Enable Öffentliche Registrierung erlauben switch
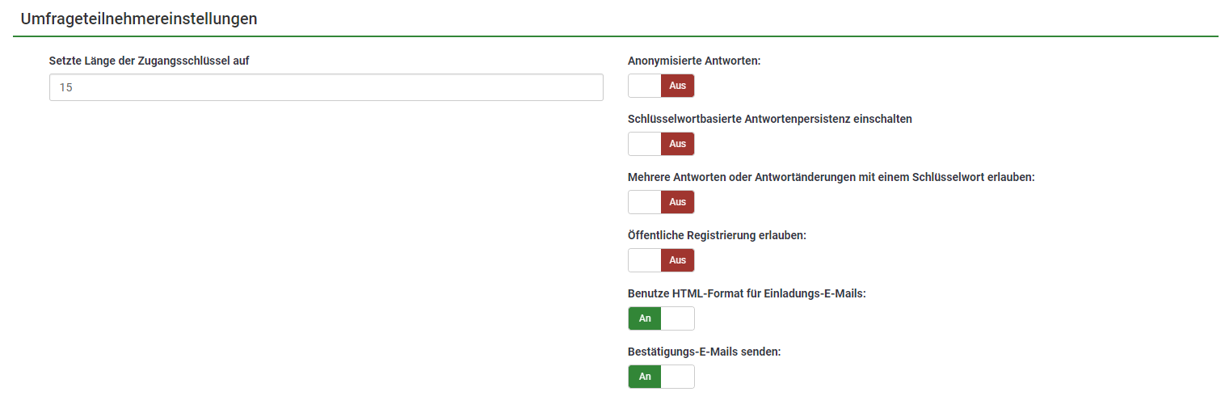1225x413 pixels. (661, 260)
